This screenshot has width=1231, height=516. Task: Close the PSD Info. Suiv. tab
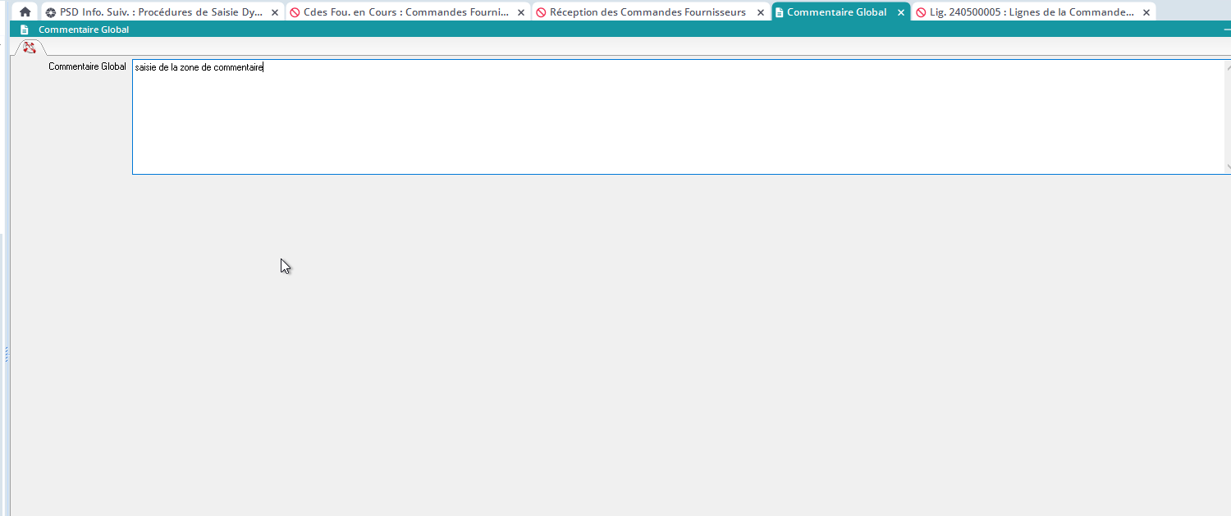[275, 13]
